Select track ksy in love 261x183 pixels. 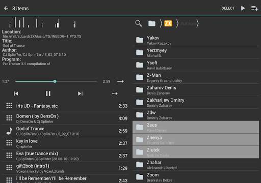pos(65,143)
